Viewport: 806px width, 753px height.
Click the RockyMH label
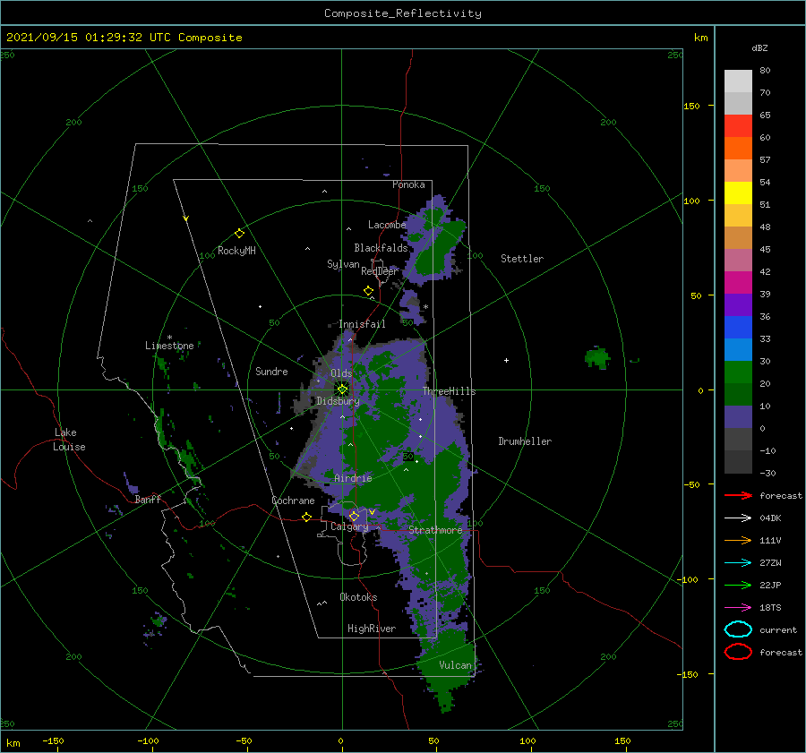(236, 251)
